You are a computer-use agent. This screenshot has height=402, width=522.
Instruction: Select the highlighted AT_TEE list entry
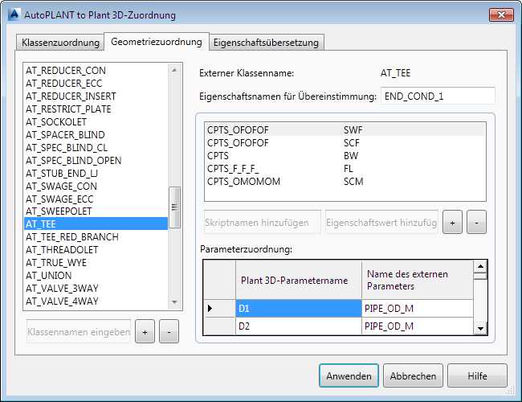point(96,224)
